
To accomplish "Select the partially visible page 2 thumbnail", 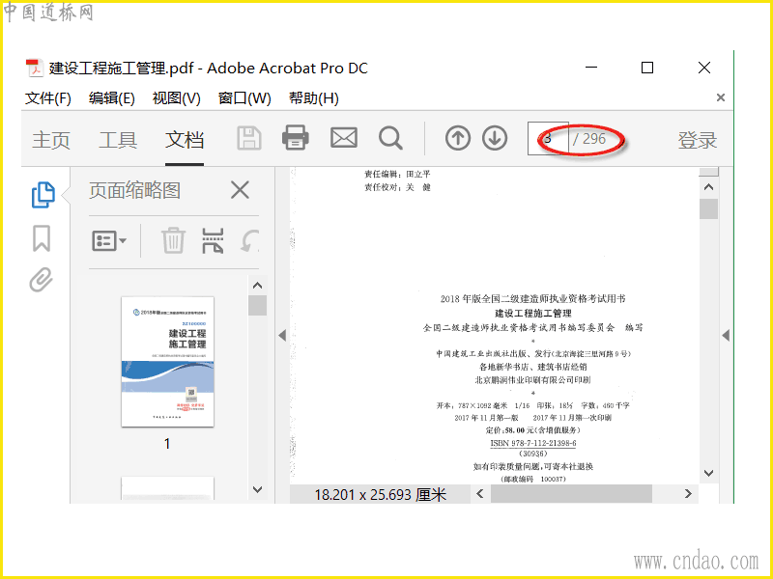I will pos(167,488).
